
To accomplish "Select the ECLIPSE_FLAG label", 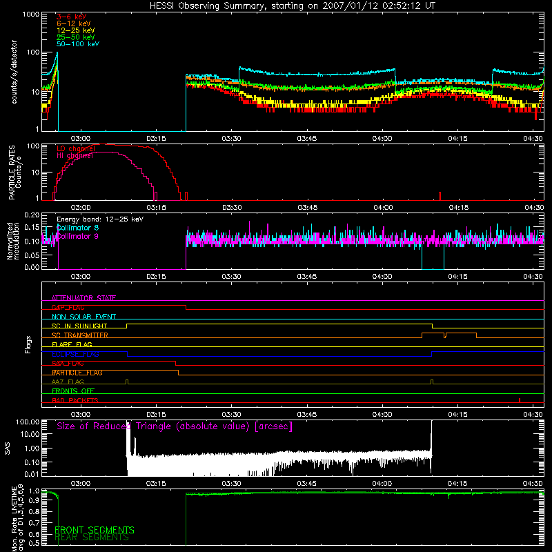I will tap(75, 354).
